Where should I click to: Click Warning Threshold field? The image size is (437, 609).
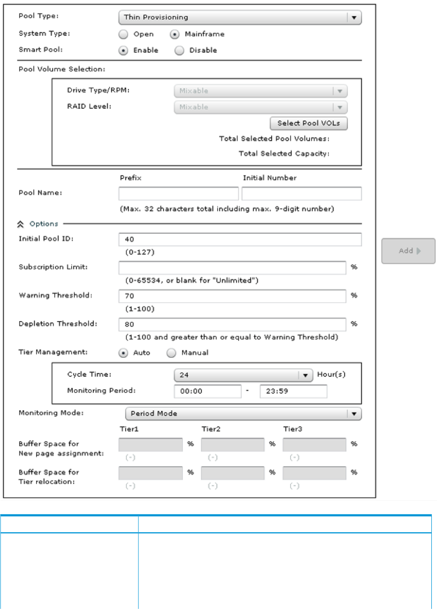point(233,296)
